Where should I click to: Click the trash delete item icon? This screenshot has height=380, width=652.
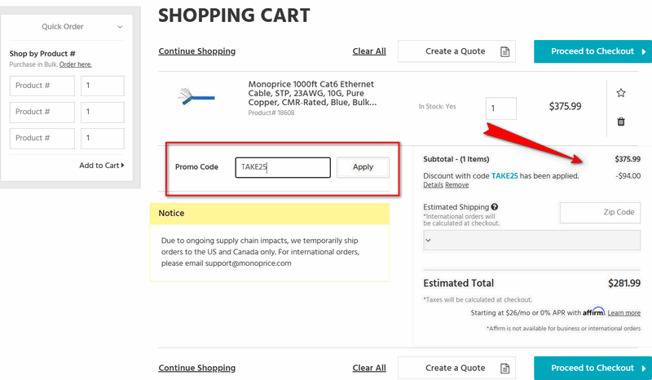[621, 122]
